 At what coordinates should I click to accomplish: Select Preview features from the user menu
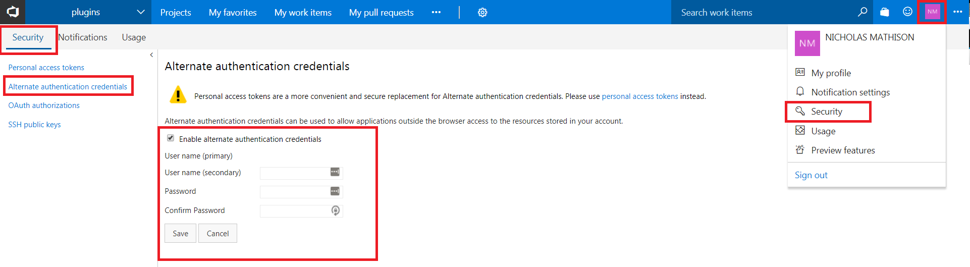pos(843,150)
